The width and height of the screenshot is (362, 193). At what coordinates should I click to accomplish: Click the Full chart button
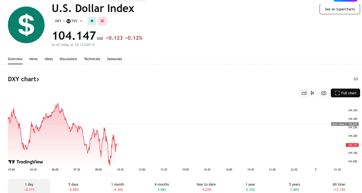click(345, 93)
